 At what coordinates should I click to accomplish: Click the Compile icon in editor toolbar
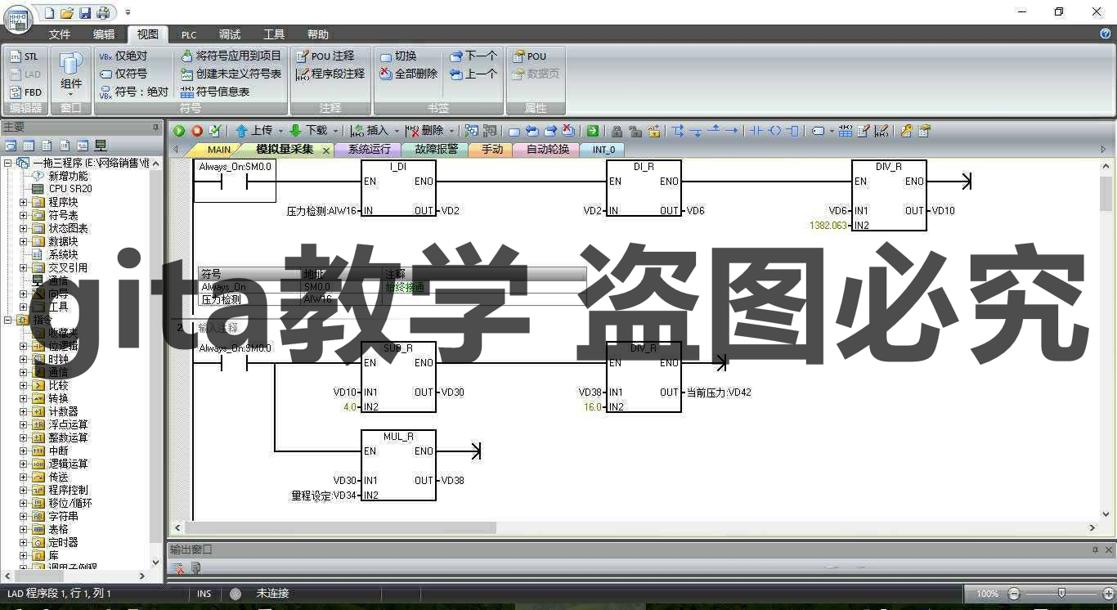pyautogui.click(x=215, y=131)
